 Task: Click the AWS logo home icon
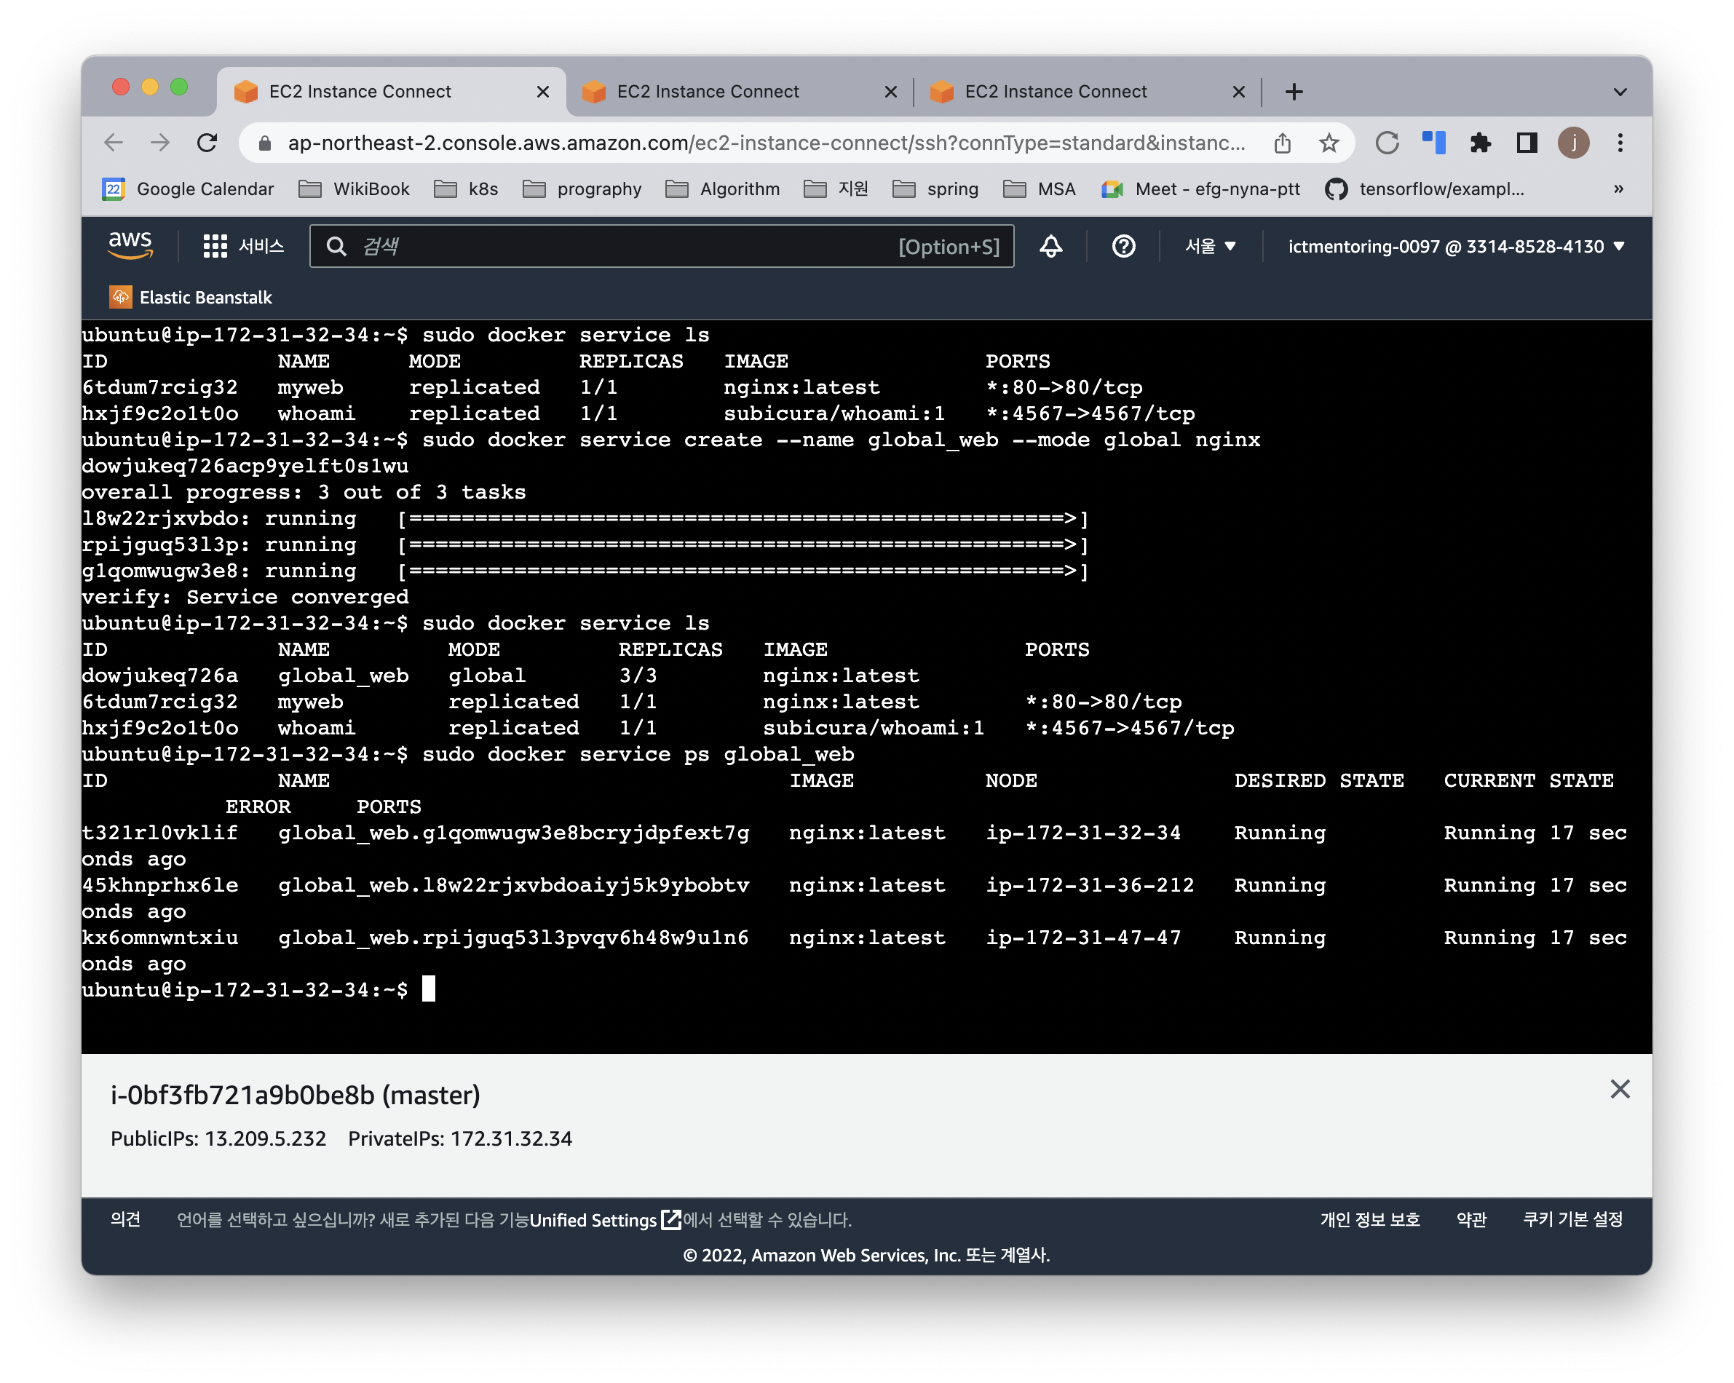[x=130, y=245]
